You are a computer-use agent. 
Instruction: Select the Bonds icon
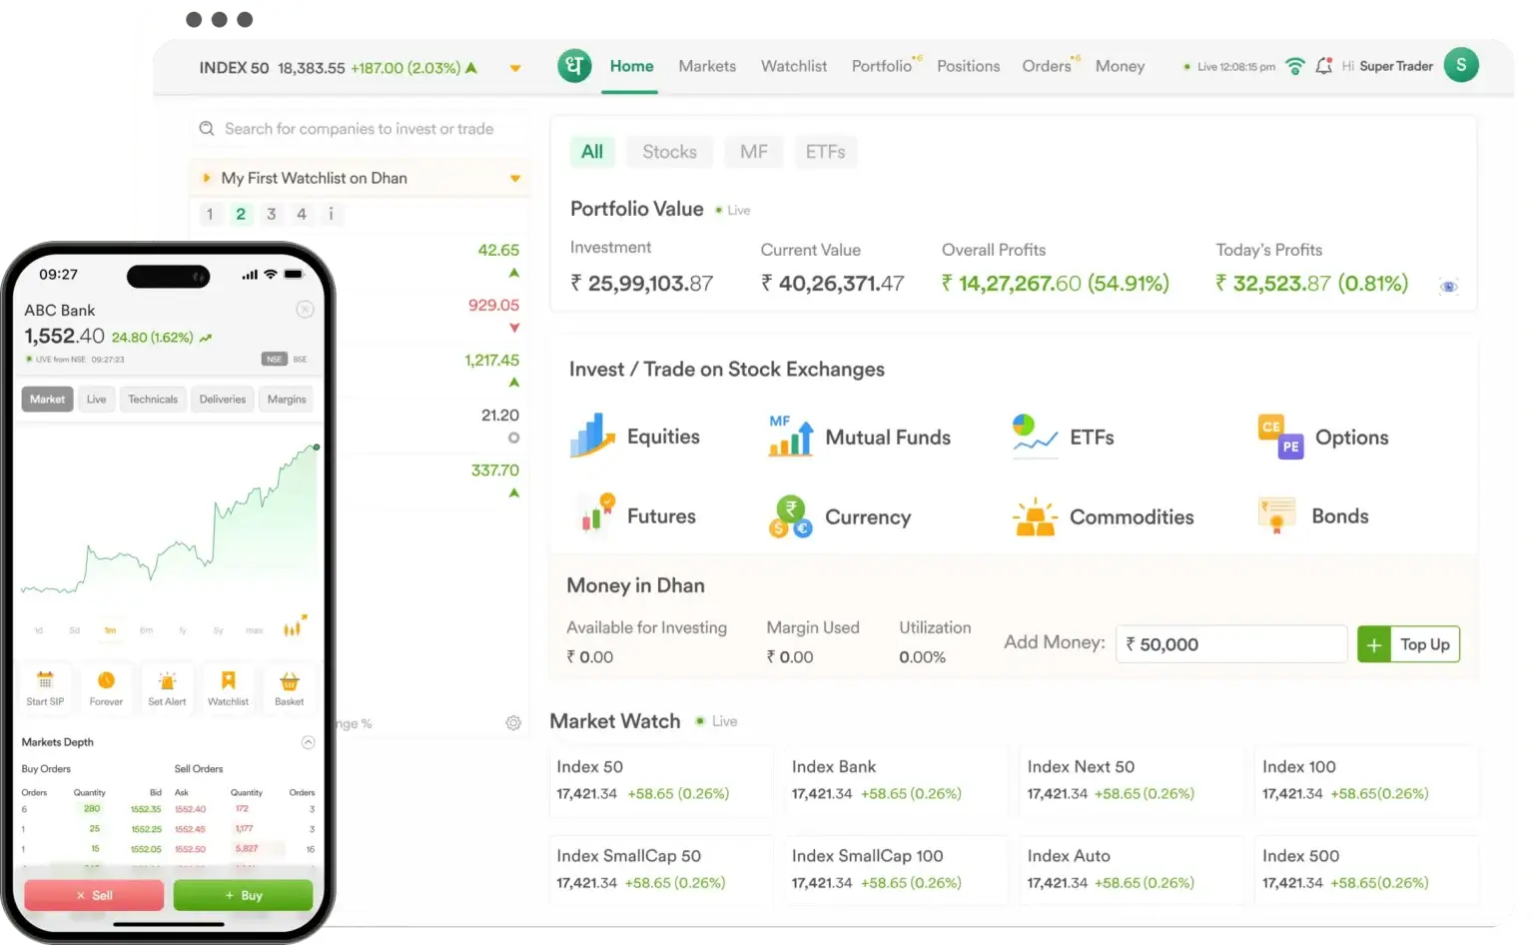[1275, 515]
